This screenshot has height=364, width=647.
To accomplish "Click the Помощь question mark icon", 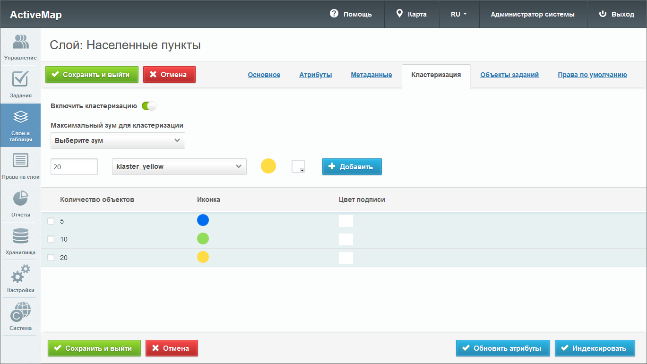I will click(x=334, y=14).
